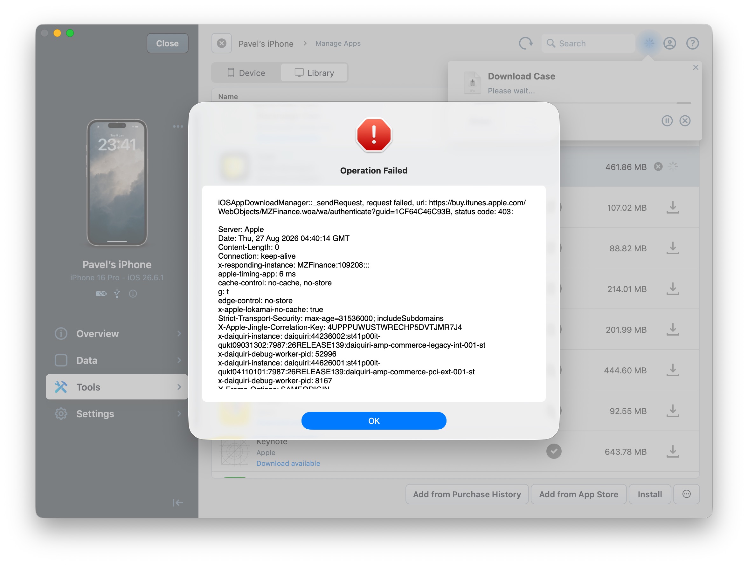Click the file icon in Download Case popover
This screenshot has height=565, width=748.
pos(472,82)
